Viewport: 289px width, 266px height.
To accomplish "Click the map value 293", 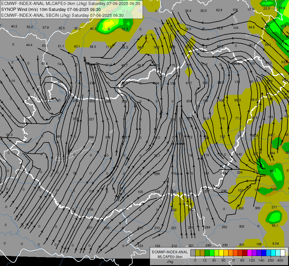I will 92,101.
